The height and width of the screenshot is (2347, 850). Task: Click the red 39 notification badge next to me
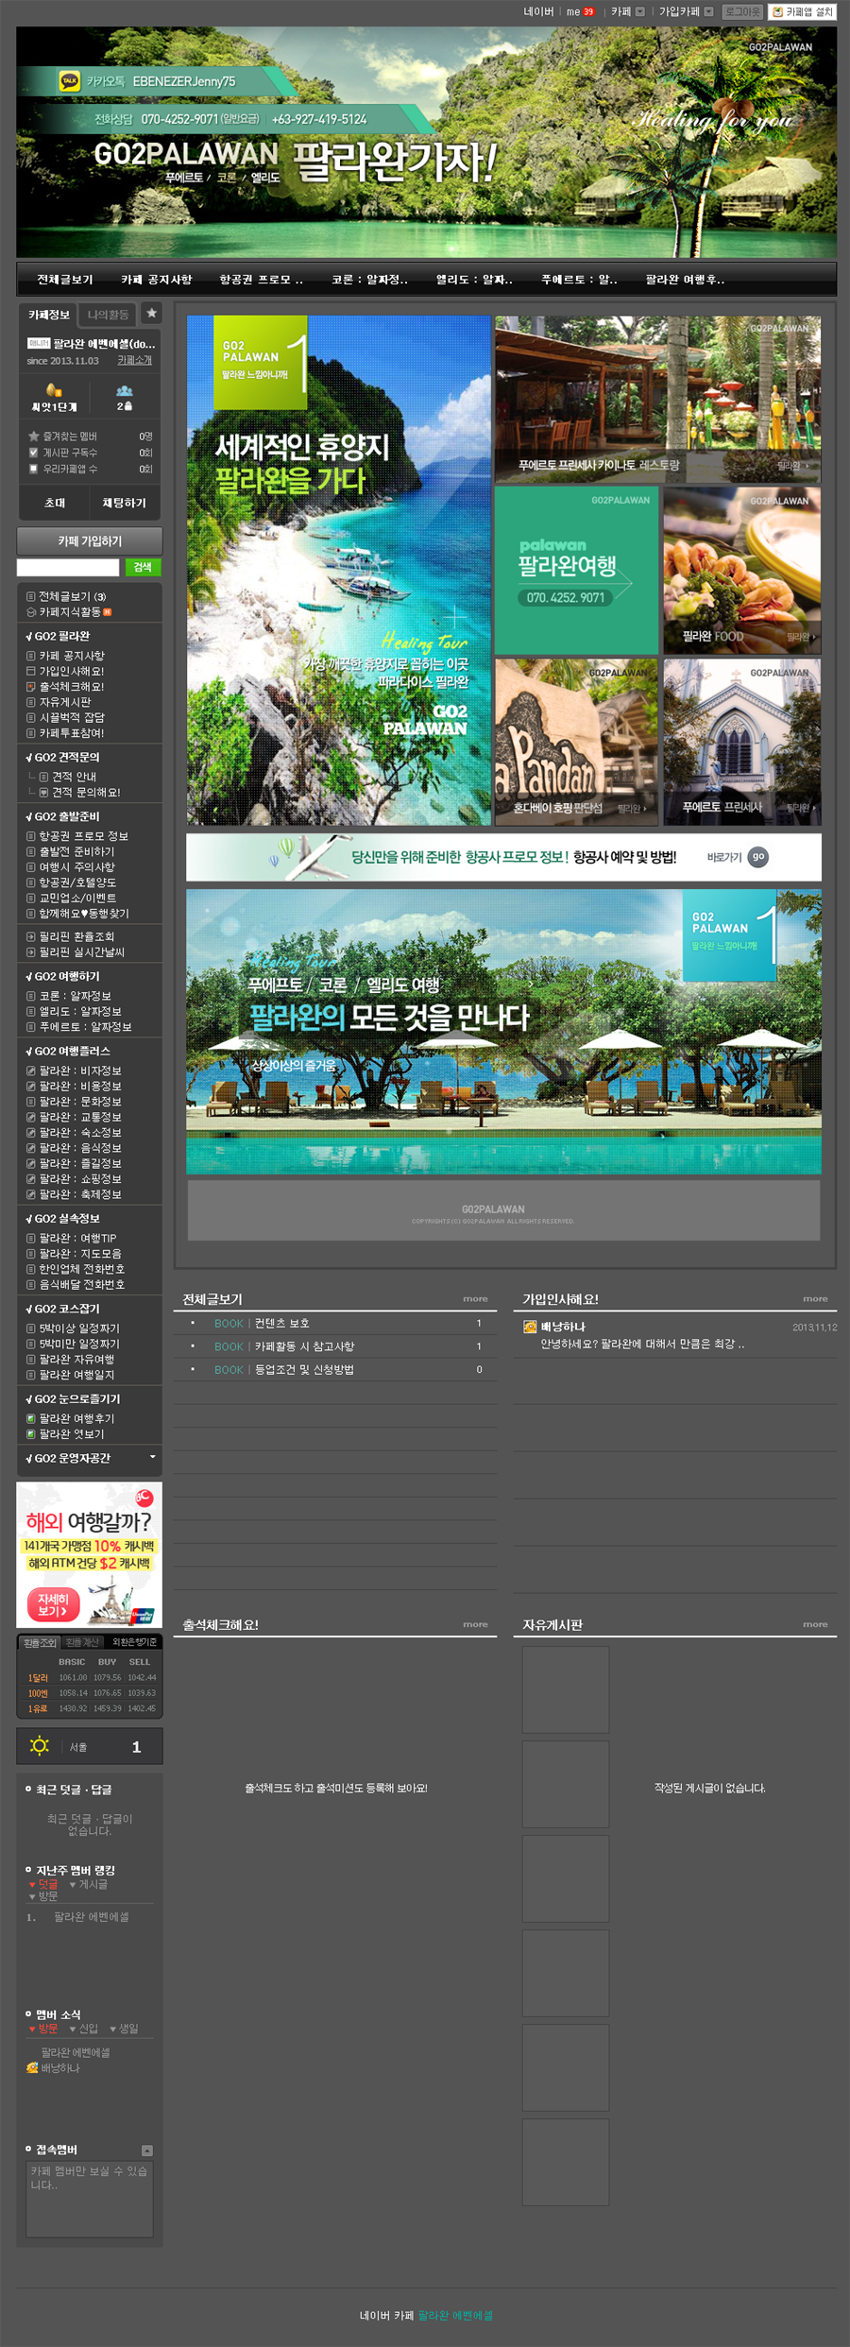point(588,12)
